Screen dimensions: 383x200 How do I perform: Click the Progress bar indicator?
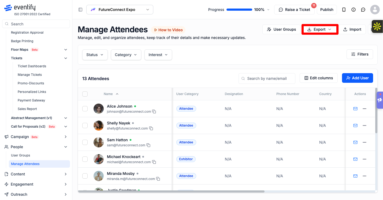pyautogui.click(x=239, y=10)
